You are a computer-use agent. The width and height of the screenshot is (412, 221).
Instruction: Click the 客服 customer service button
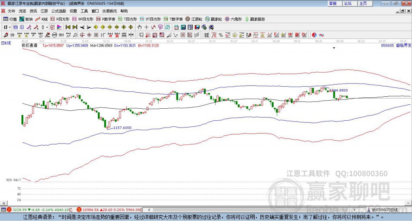click(334, 3)
